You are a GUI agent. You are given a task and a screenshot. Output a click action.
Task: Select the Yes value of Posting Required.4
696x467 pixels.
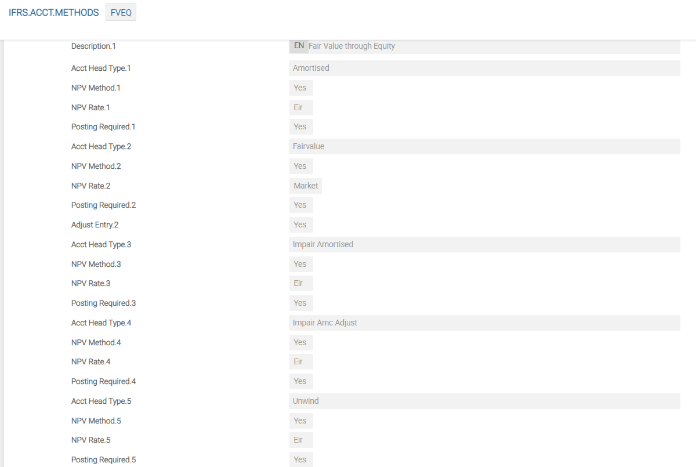pos(300,381)
